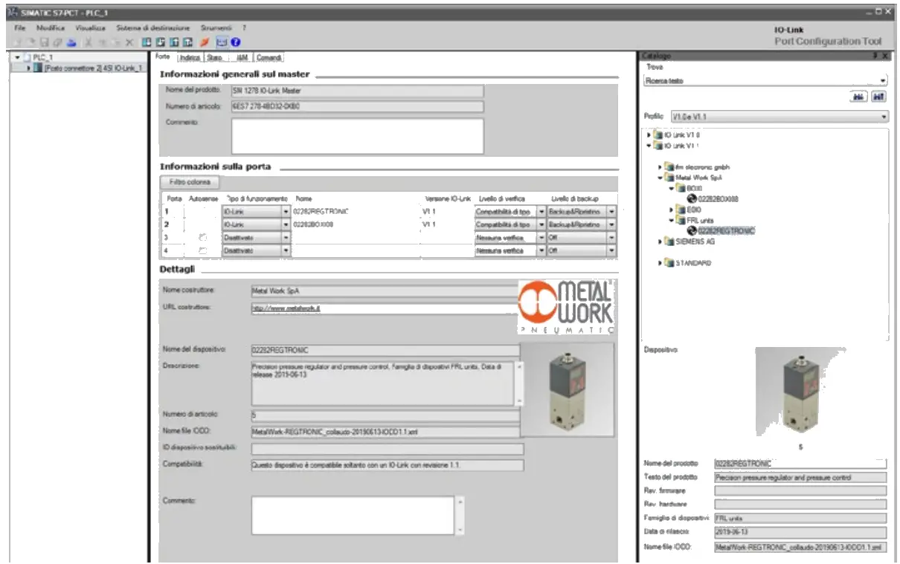The image size is (900, 564).
Task: Pin the Catalogo panel
Action: (x=874, y=56)
